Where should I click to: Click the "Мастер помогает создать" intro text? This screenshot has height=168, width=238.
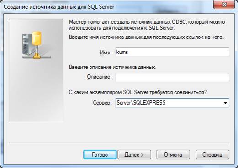[x=147, y=25]
